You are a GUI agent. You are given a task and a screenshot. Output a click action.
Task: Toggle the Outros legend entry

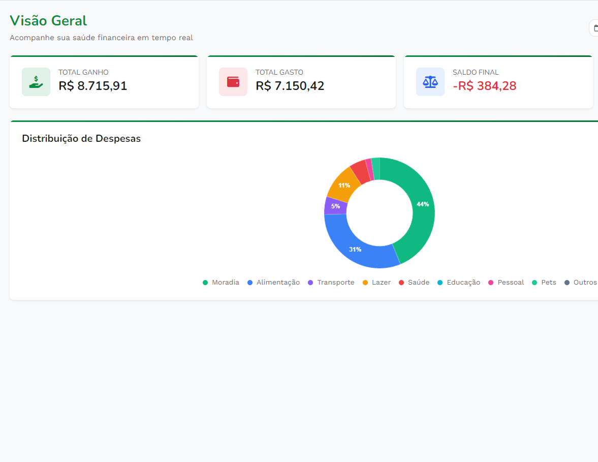tap(580, 282)
